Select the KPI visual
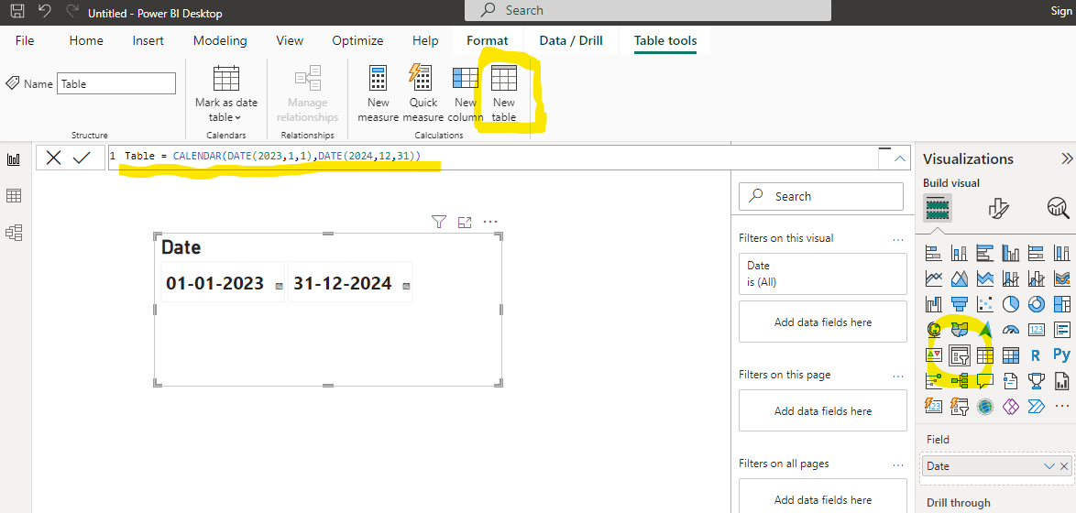This screenshot has height=513, width=1076. click(933, 355)
